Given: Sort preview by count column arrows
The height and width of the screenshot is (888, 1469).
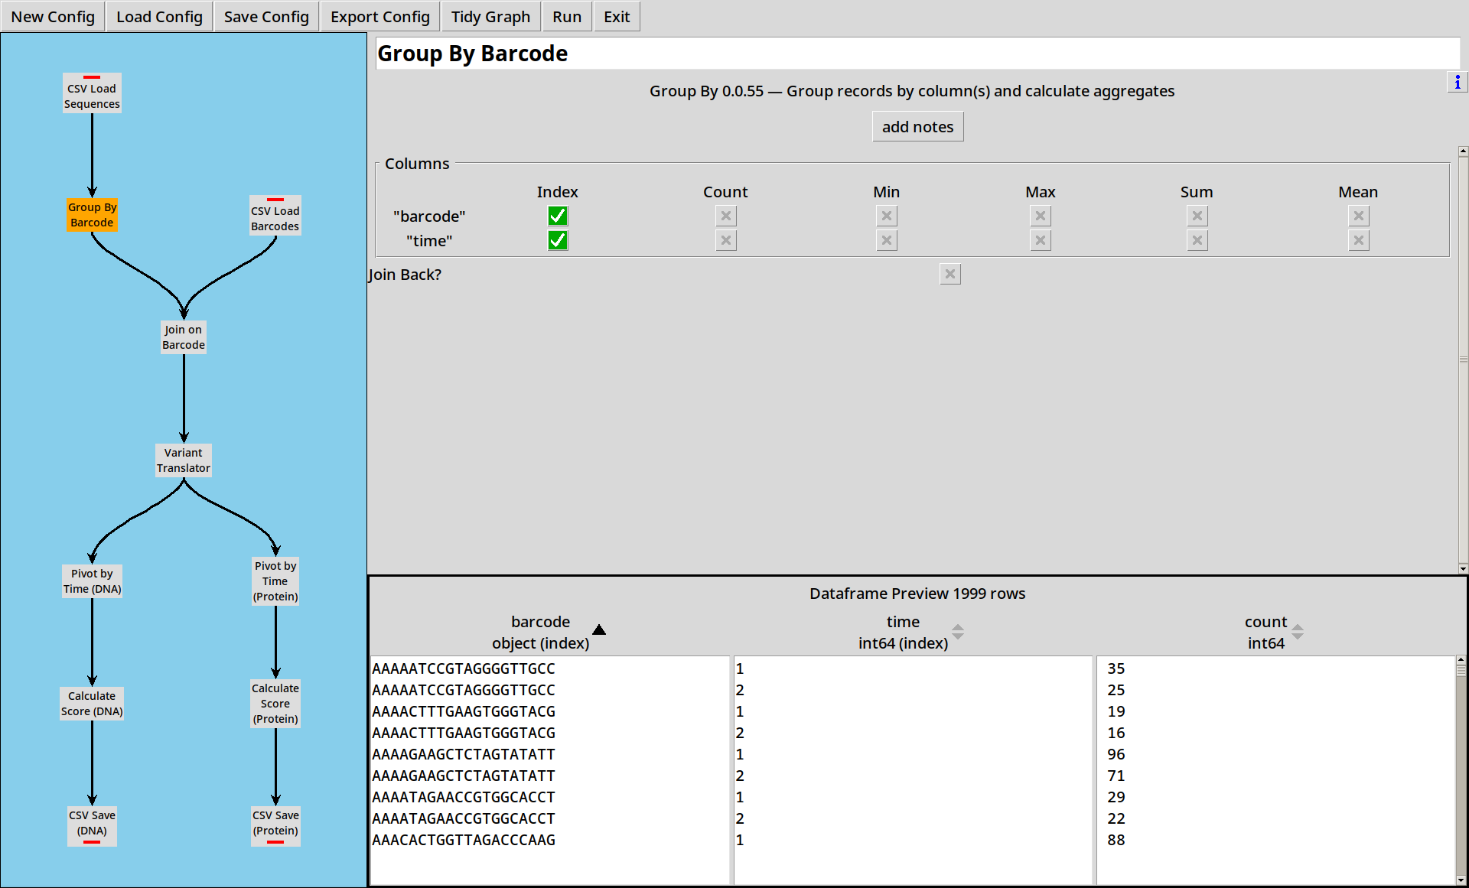Looking at the screenshot, I should coord(1298,633).
